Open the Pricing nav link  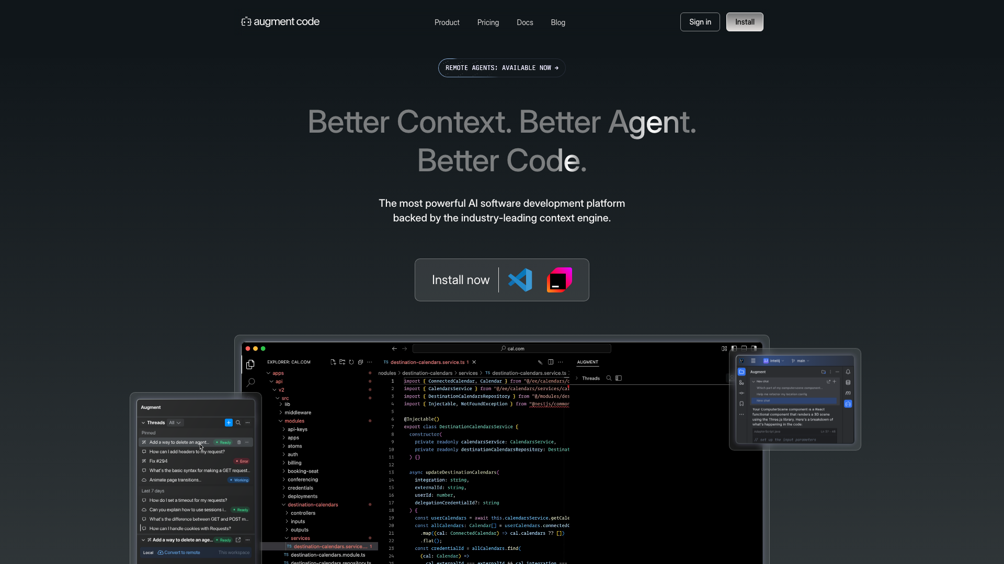[488, 22]
